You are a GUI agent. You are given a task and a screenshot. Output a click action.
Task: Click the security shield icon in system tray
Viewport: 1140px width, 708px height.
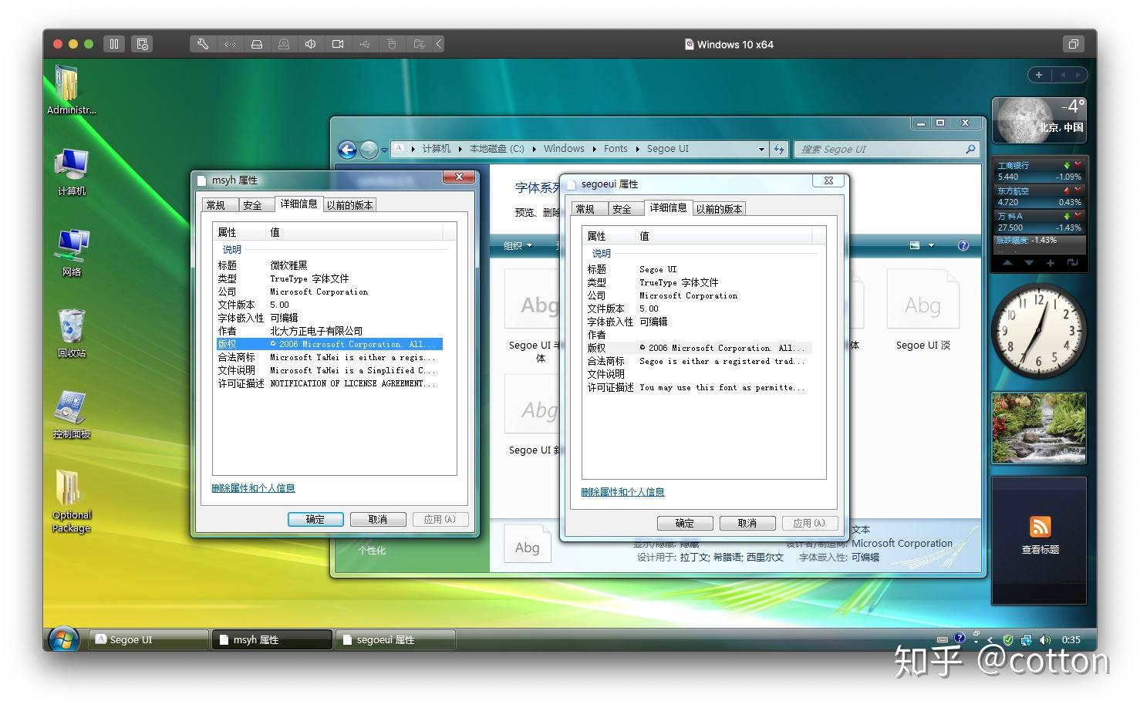point(1008,639)
